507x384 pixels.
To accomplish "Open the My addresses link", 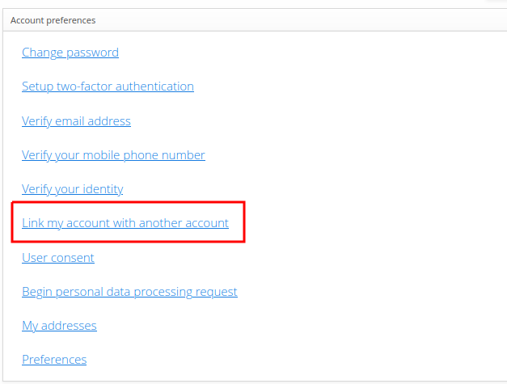I will (59, 326).
